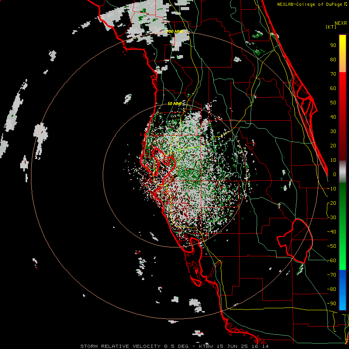349x349 pixels.
Task: Click the positive 50 knots scale label
Action: 333,103
